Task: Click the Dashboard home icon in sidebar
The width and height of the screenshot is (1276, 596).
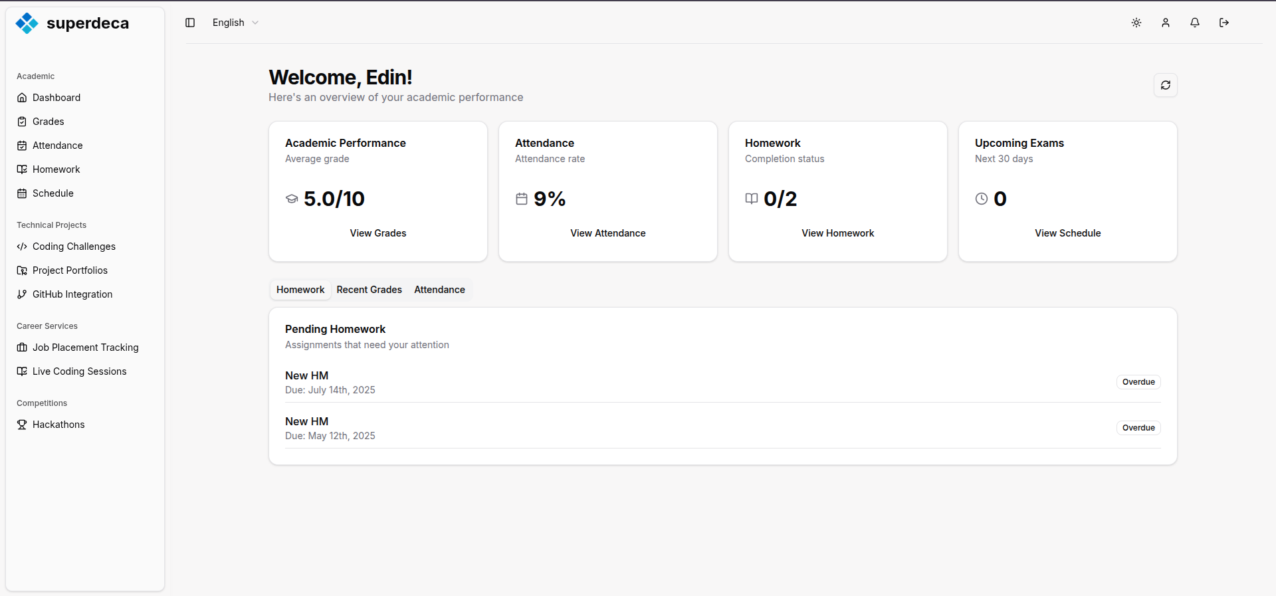Action: (x=22, y=98)
